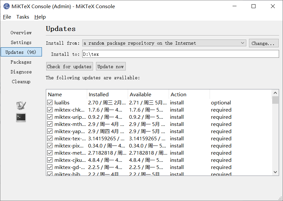Open the File menu

(x=7, y=17)
